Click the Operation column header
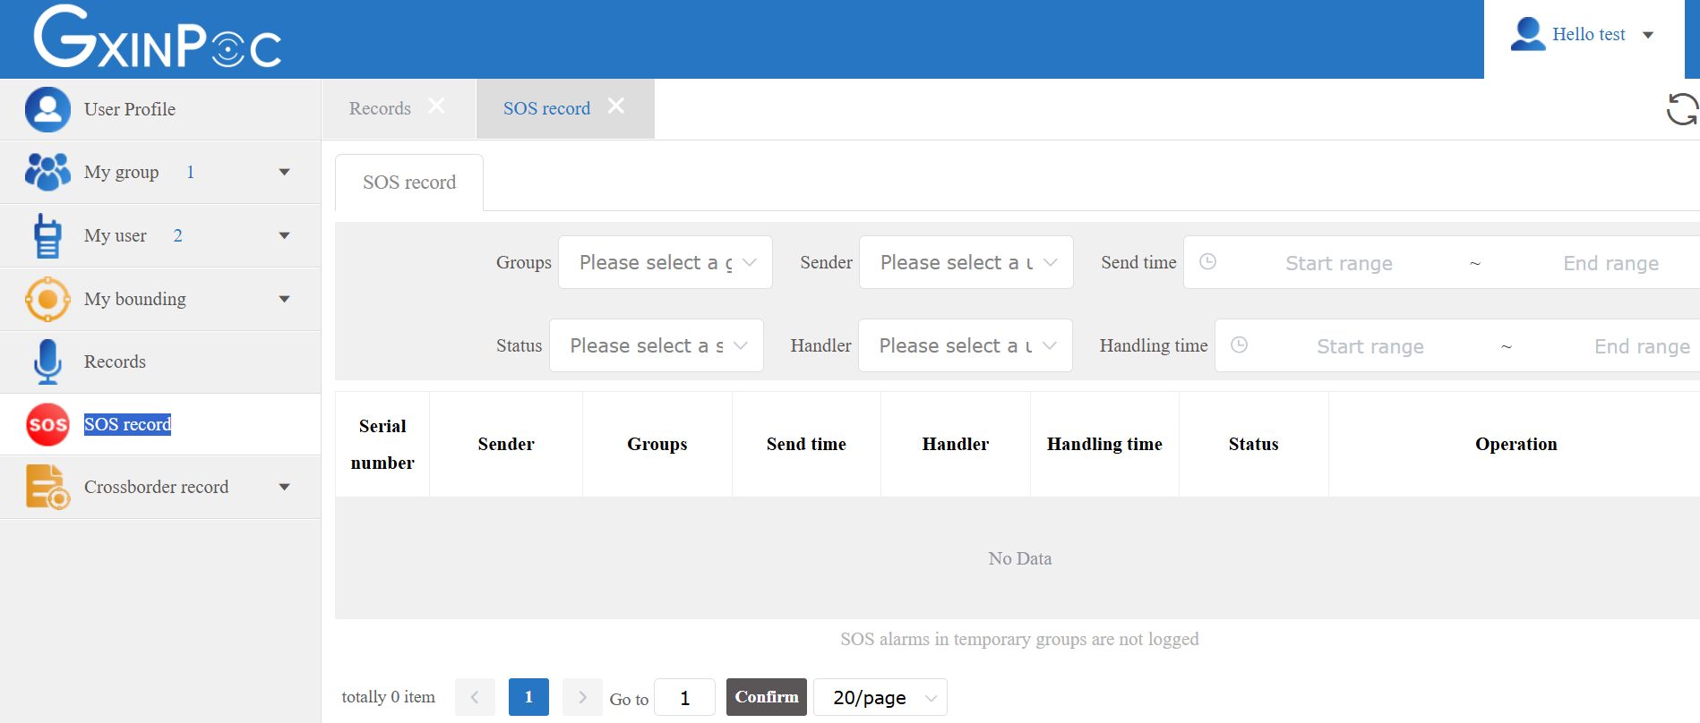 (1515, 444)
